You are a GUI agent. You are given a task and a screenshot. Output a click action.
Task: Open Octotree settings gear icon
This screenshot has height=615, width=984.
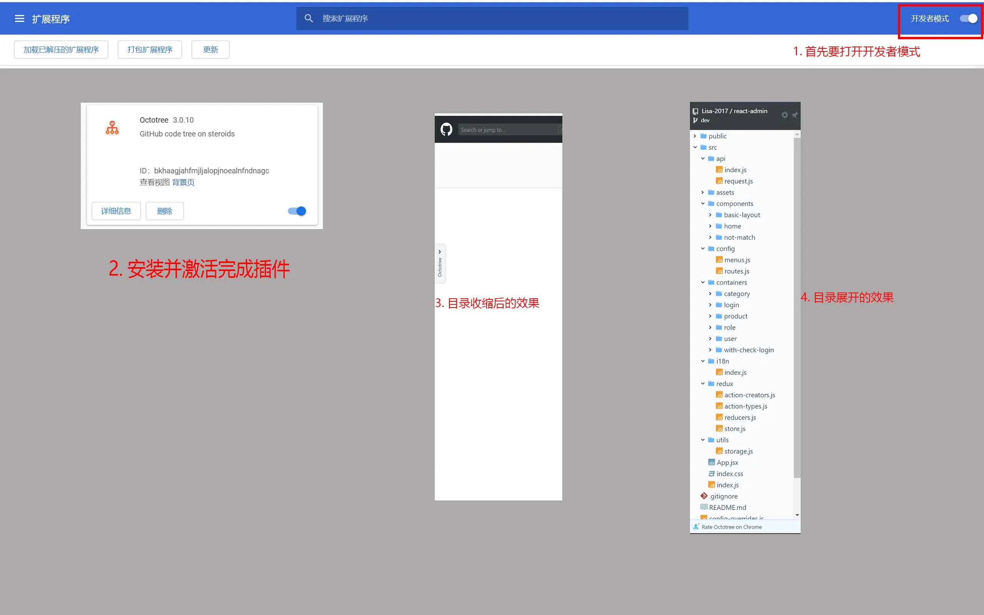(x=785, y=115)
